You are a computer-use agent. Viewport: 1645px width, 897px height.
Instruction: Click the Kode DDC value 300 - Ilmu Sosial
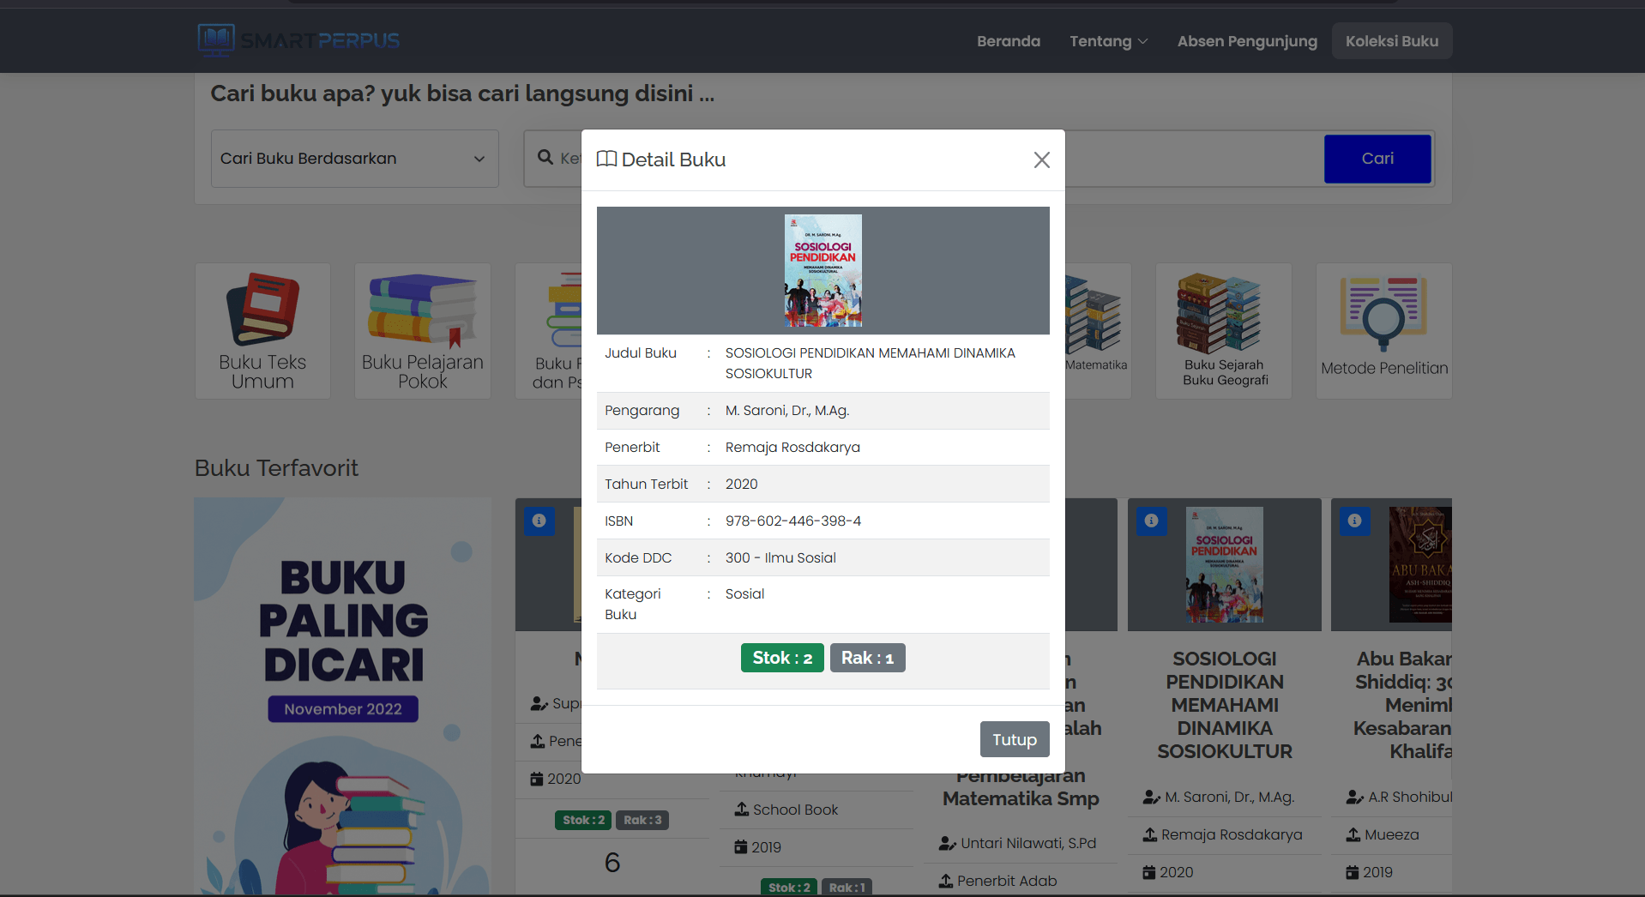pos(780,557)
